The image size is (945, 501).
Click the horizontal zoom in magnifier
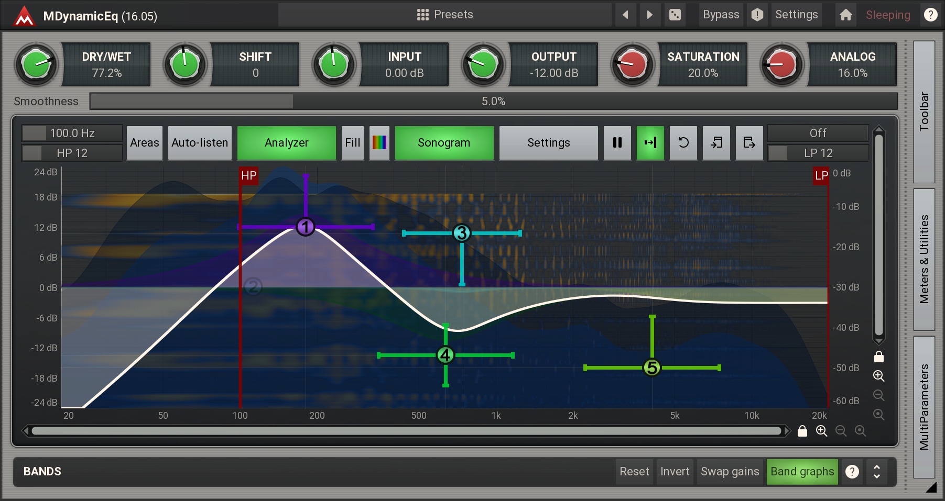[x=822, y=431]
